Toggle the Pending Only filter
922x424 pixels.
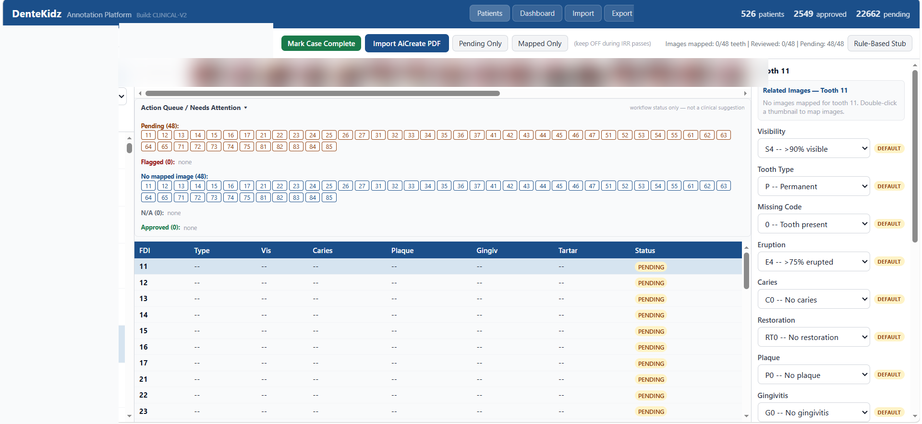point(480,43)
